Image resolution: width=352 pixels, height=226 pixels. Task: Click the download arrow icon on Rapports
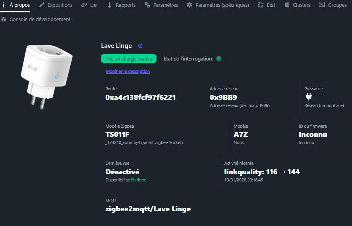[x=110, y=5]
